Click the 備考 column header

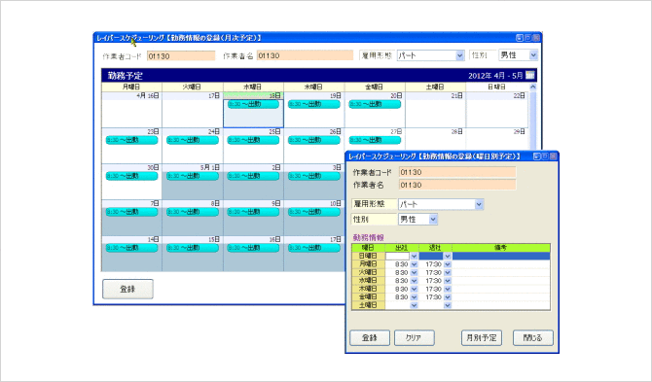pos(501,248)
